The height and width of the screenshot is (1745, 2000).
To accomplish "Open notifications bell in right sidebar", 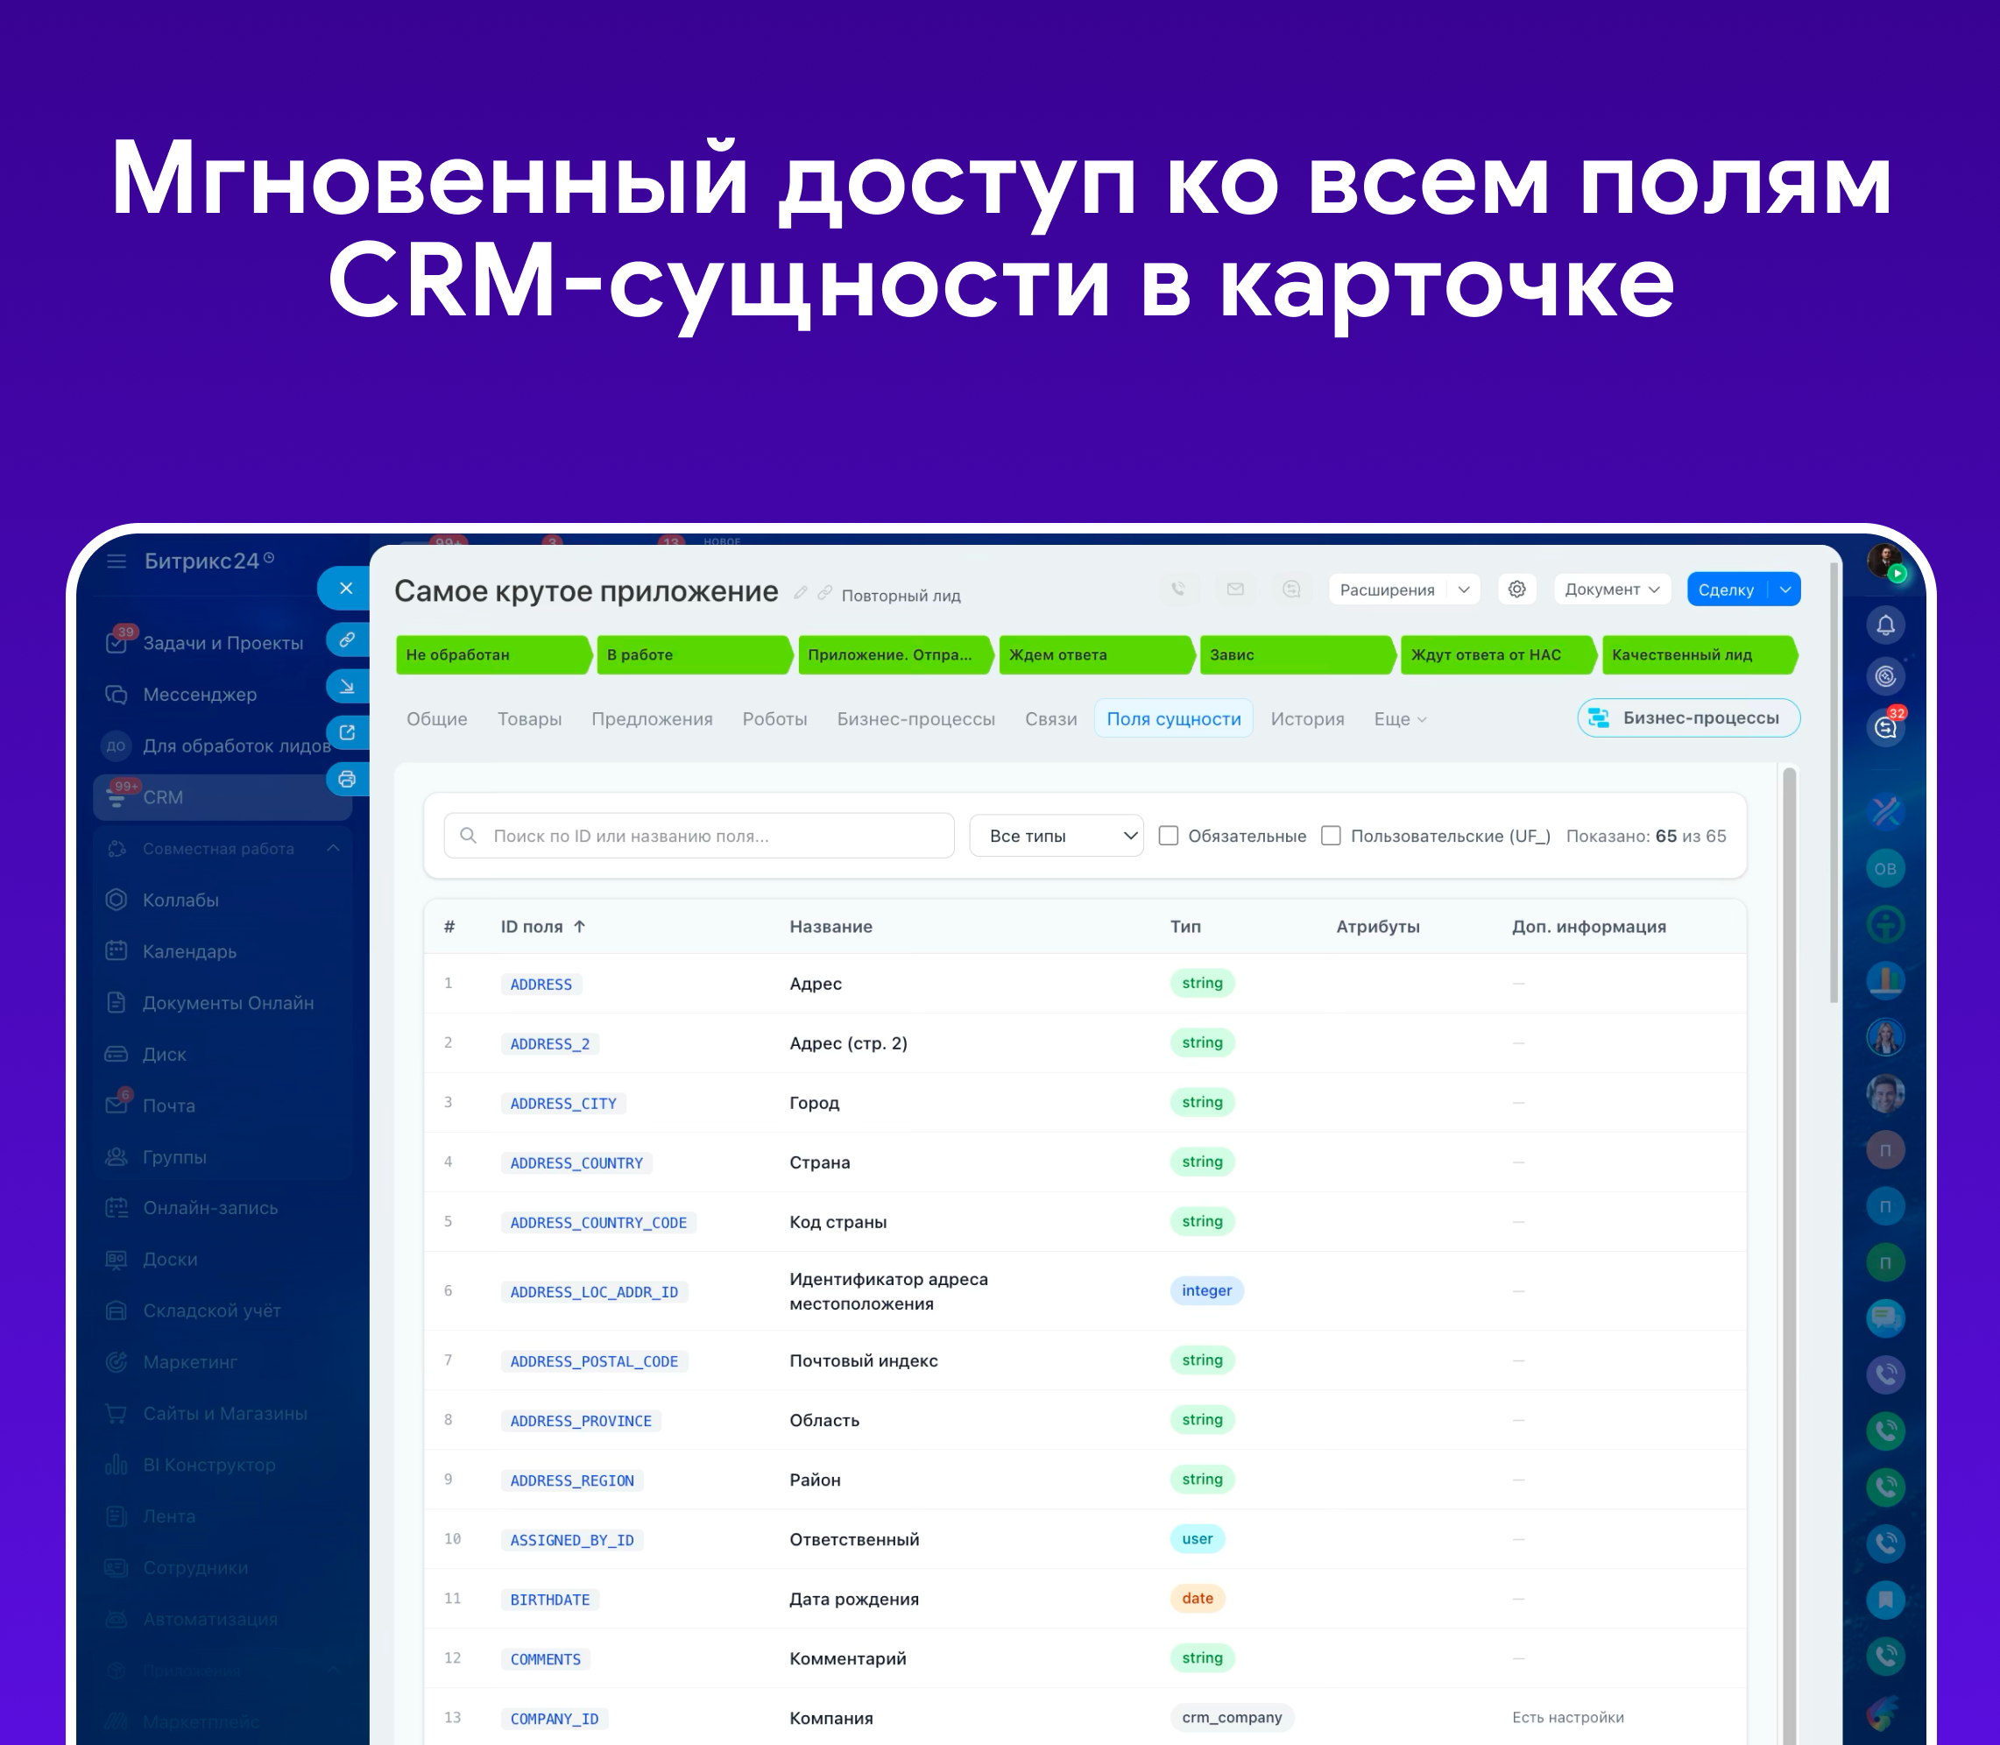I will [x=1885, y=625].
